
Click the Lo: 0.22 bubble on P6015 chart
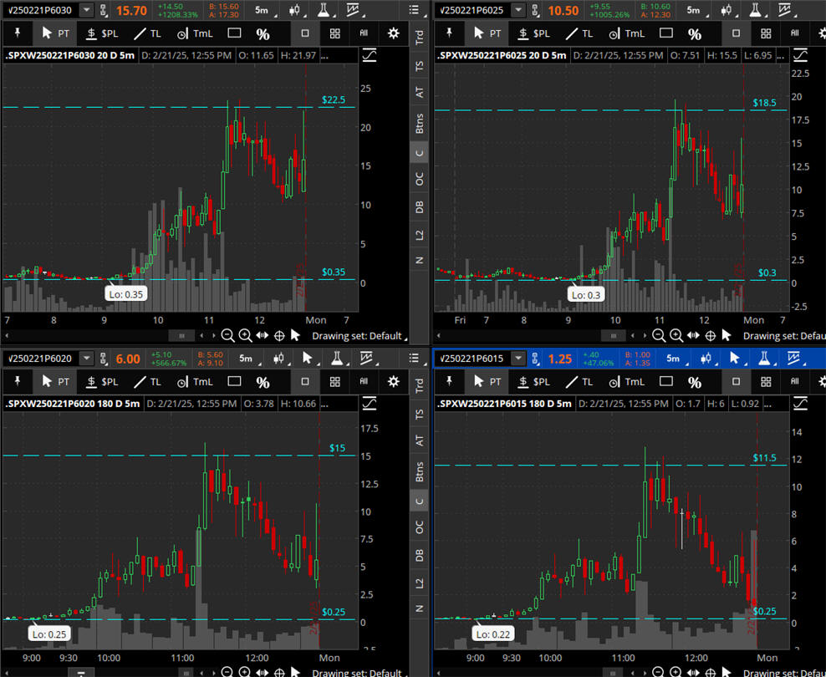point(493,634)
